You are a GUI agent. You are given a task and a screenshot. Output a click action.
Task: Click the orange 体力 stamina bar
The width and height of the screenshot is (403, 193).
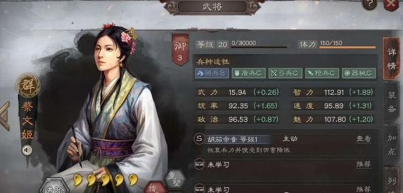(x=347, y=48)
